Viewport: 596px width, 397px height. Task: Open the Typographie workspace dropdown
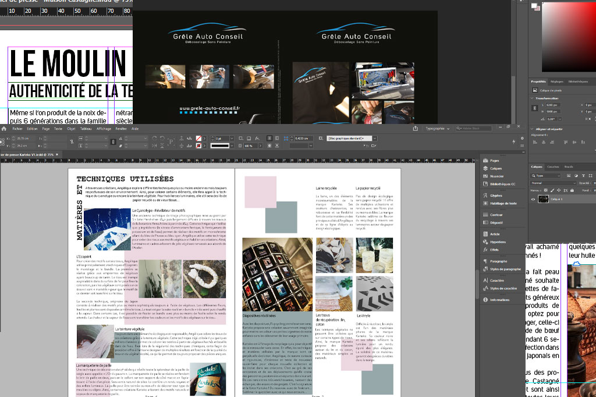click(x=437, y=129)
